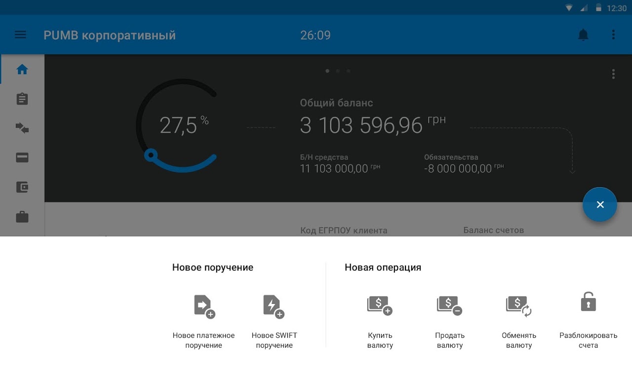This screenshot has width=632, height=373.
Task: Tap the status bar clock 12:30
Action: click(x=617, y=8)
